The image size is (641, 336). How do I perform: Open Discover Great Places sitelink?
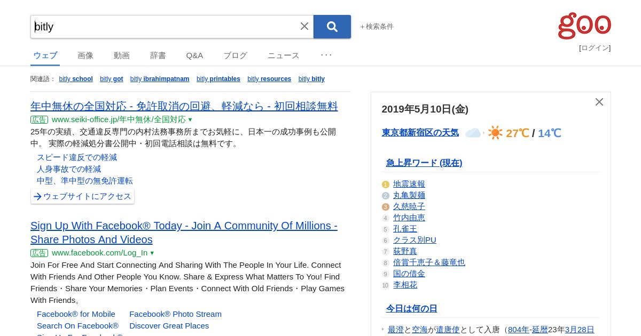[x=169, y=326]
